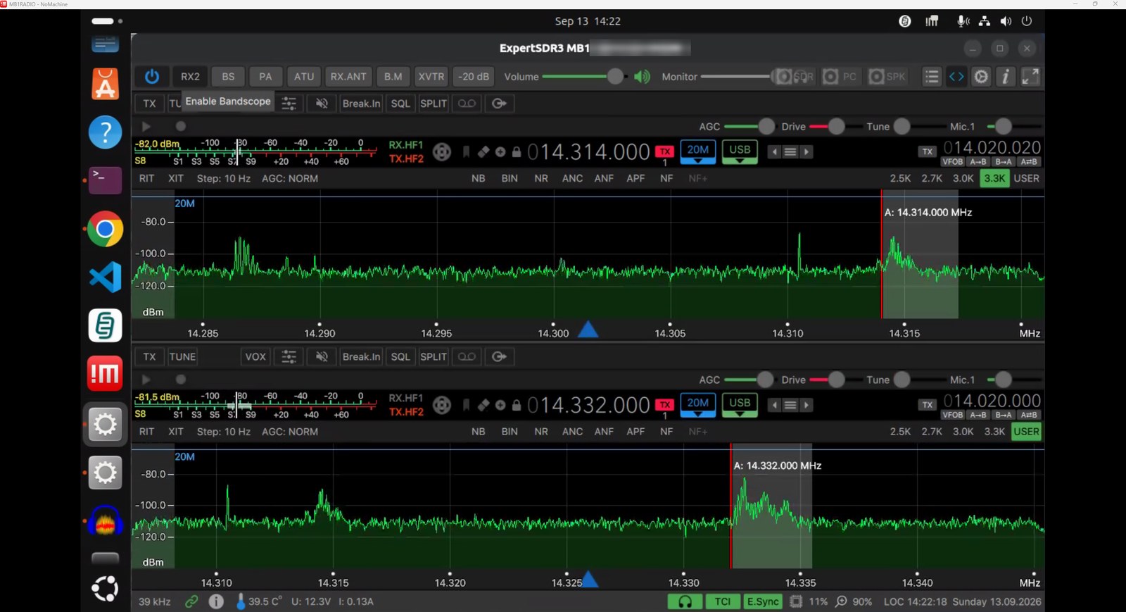Toggle fullscreen with the expand arrows icon

pos(1030,77)
